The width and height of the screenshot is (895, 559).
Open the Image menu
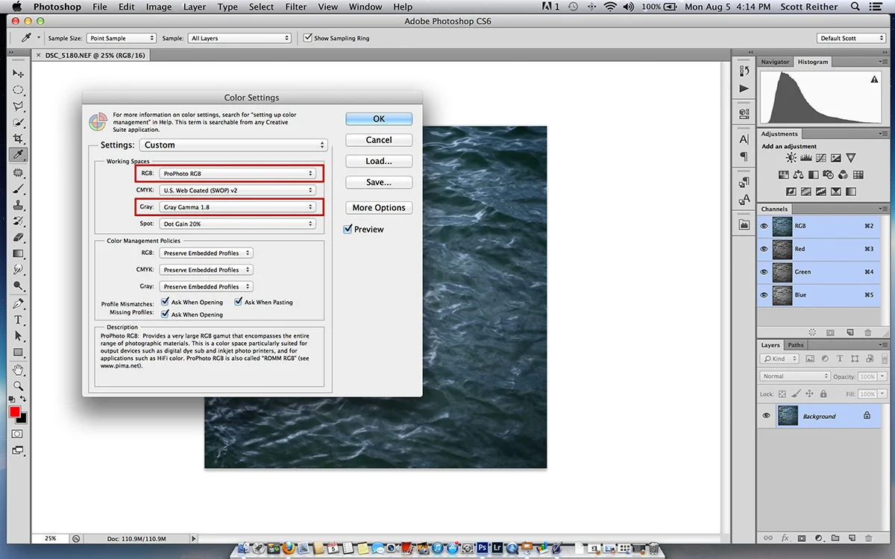[x=159, y=7]
